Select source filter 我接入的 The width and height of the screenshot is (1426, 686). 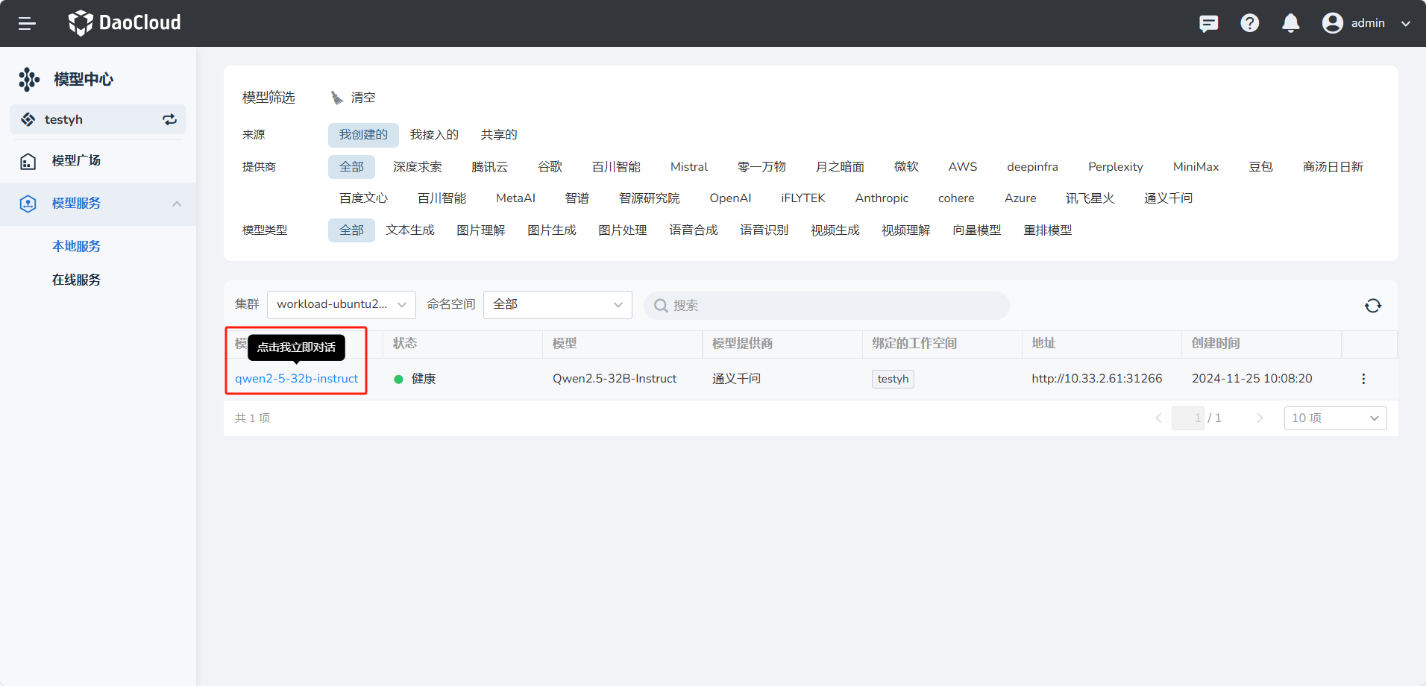(434, 135)
